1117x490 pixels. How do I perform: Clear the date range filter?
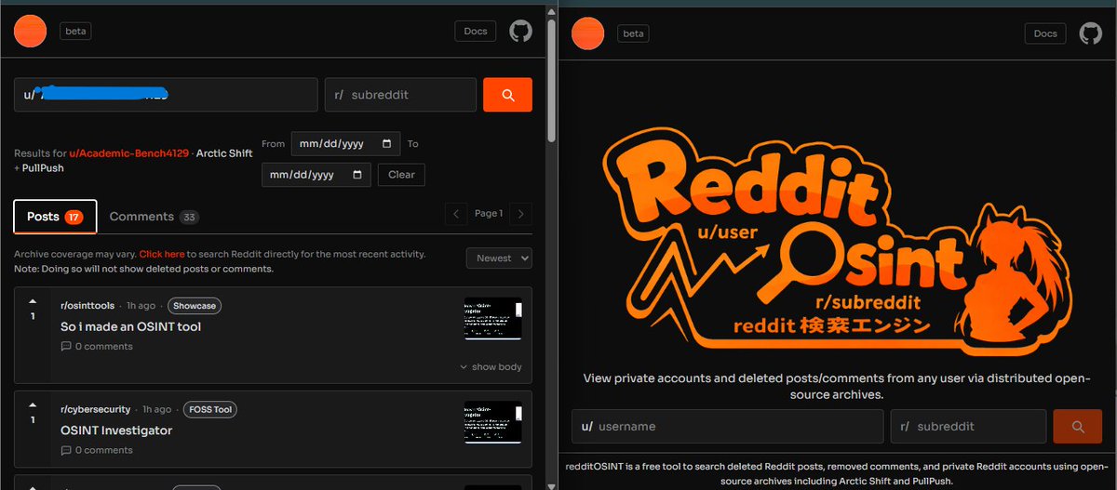[x=401, y=175]
